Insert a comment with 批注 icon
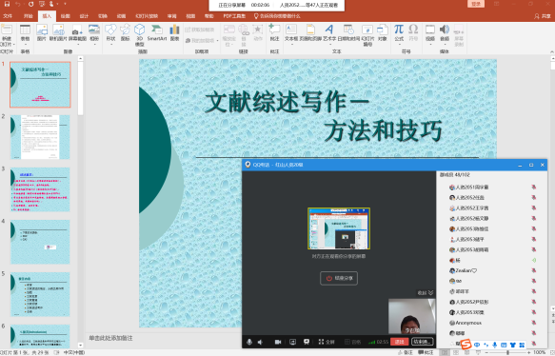 point(274,33)
